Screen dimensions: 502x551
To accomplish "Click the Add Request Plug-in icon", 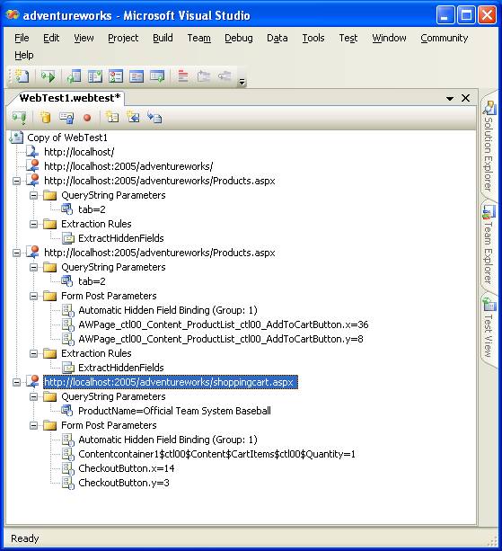I will 134,117.
